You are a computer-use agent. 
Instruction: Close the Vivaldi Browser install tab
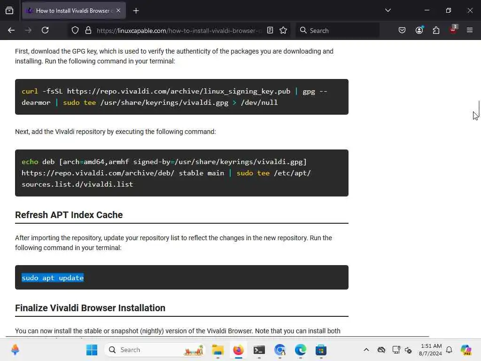click(x=118, y=11)
